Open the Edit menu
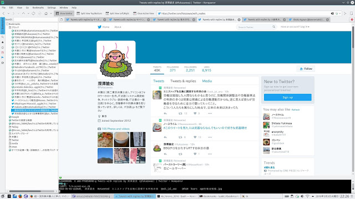 pyautogui.click(x=11, y=8)
